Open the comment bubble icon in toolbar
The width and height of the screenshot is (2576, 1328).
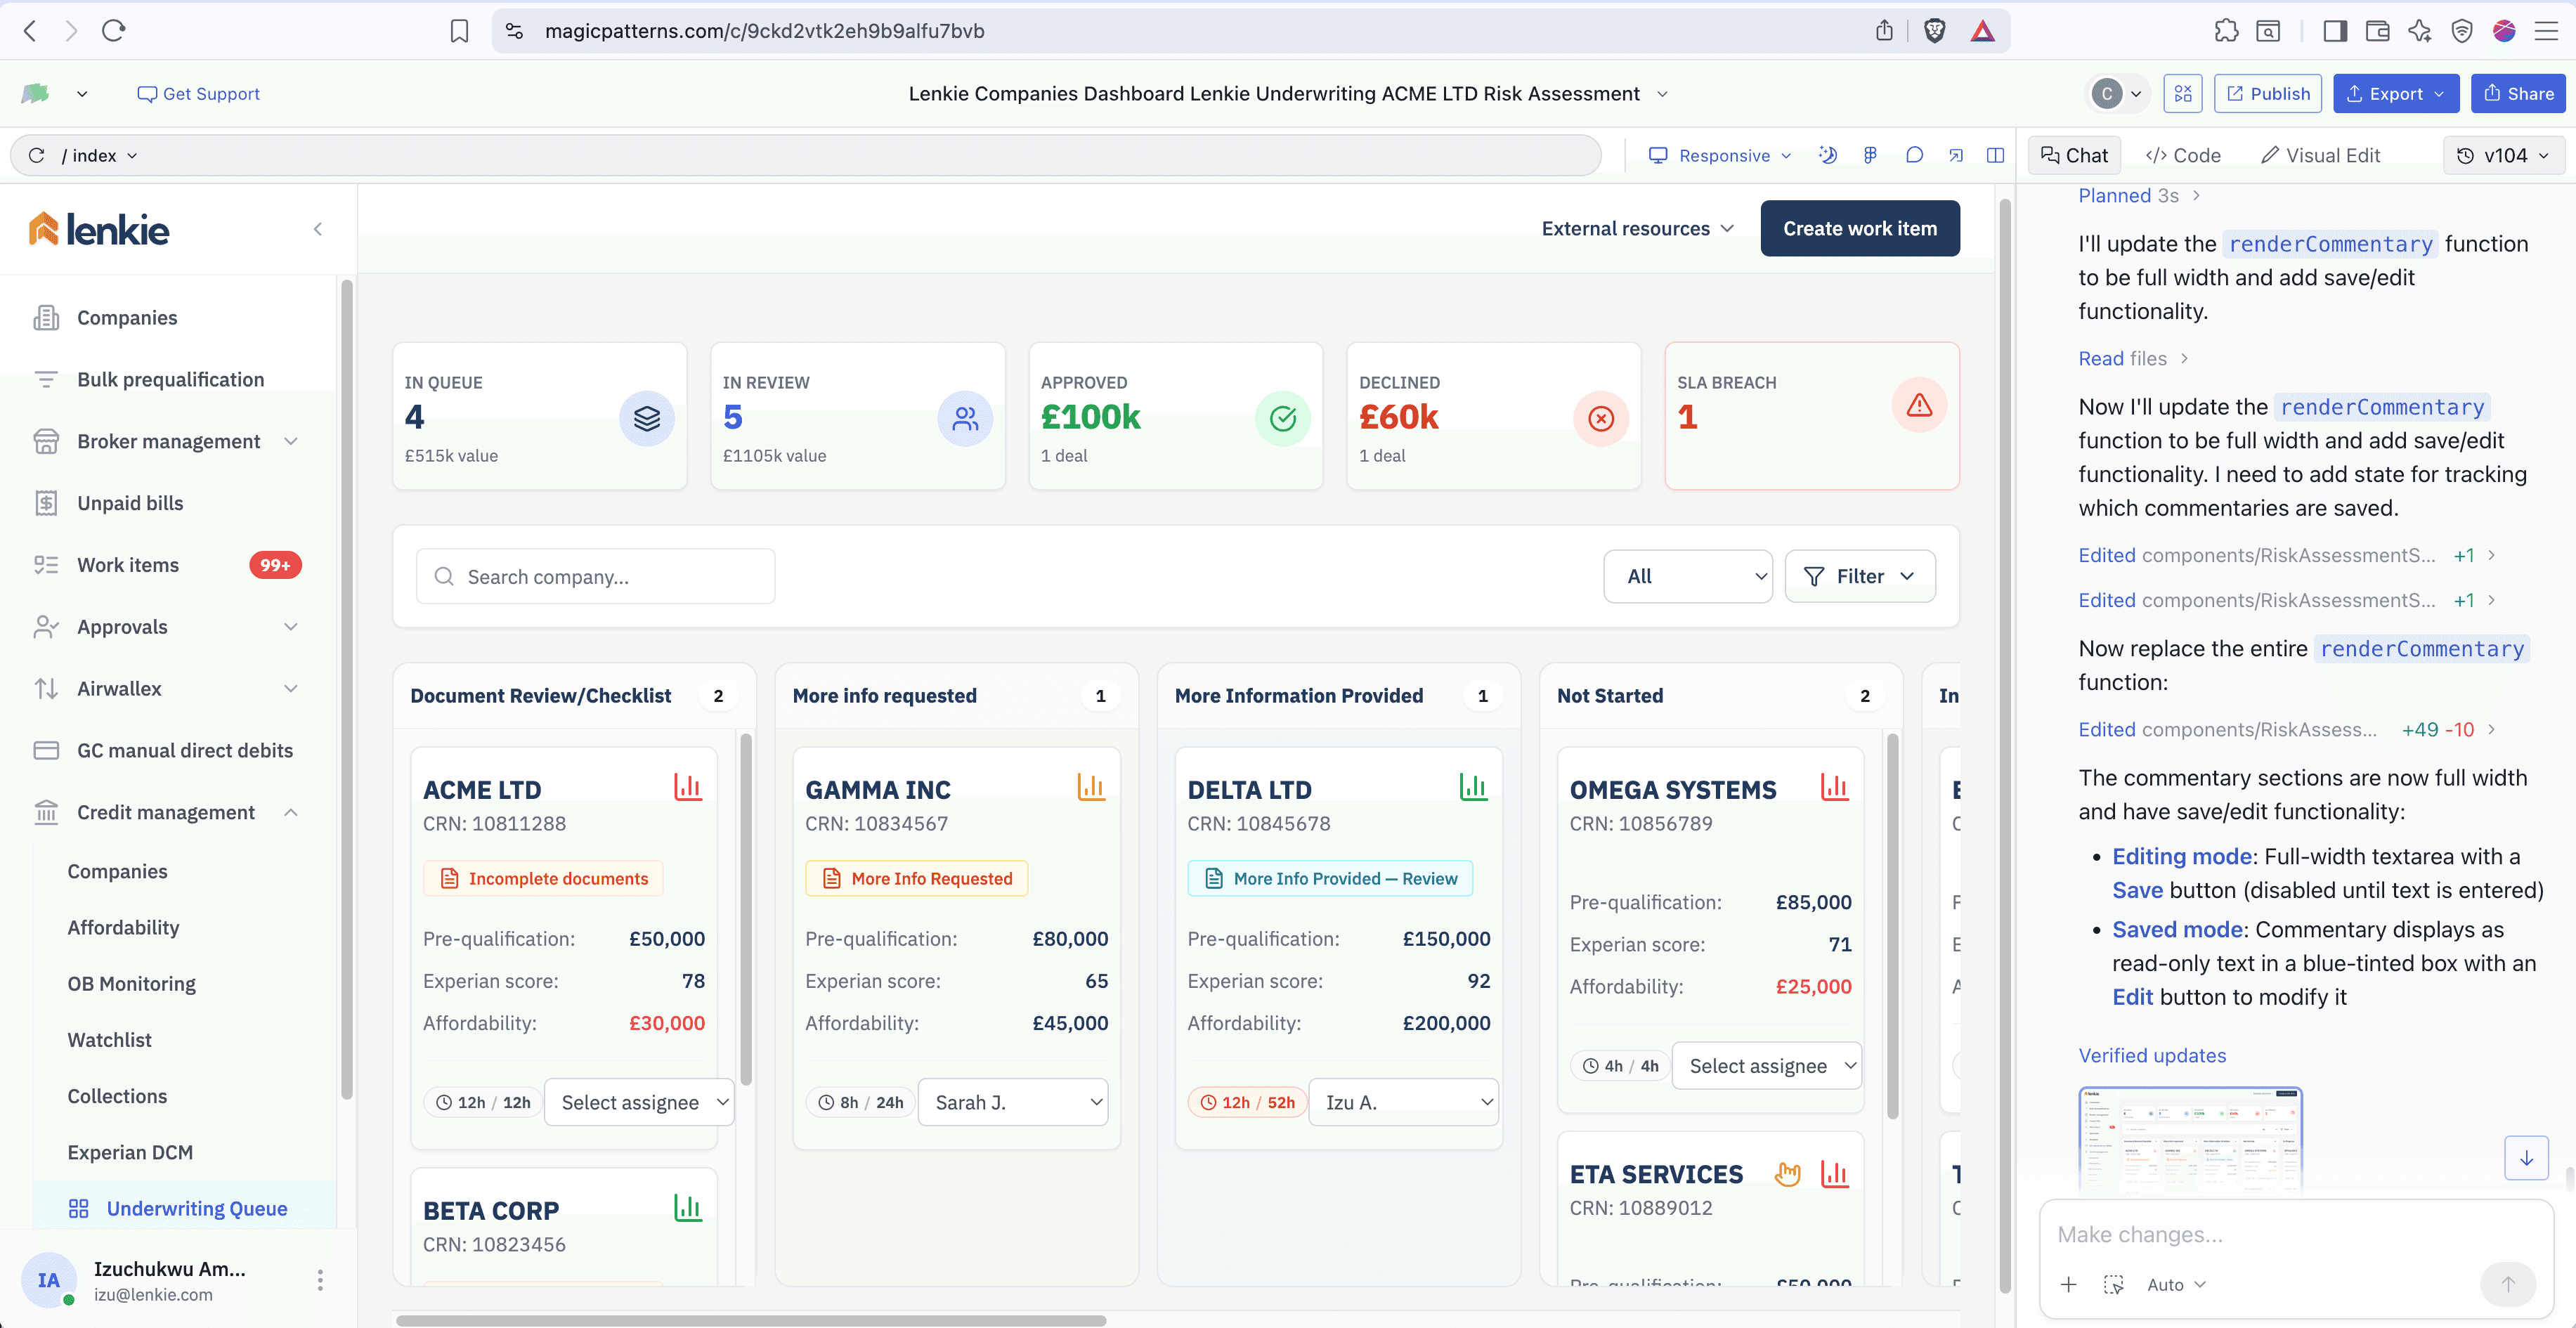(x=1914, y=155)
